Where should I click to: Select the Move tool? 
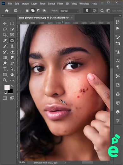tap(5, 23)
